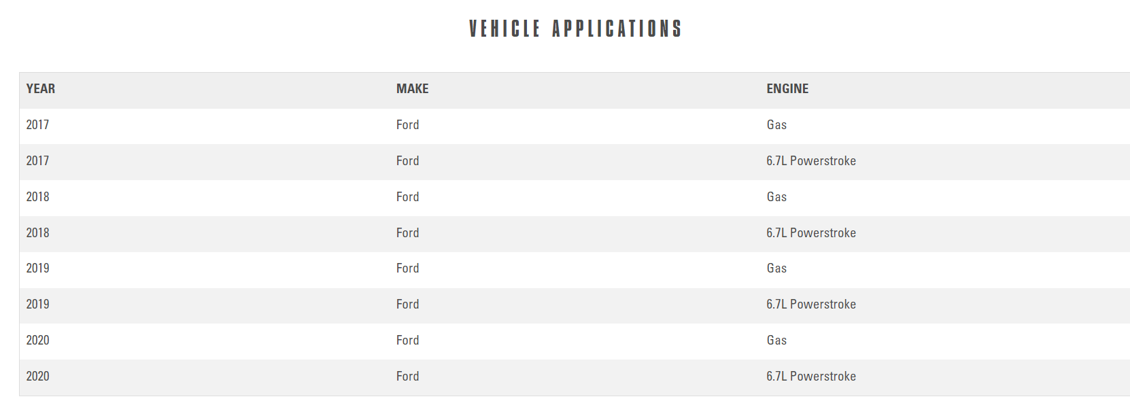
Task: Click the year cell in the 2018 Powerstroke row
Action: [x=38, y=233]
